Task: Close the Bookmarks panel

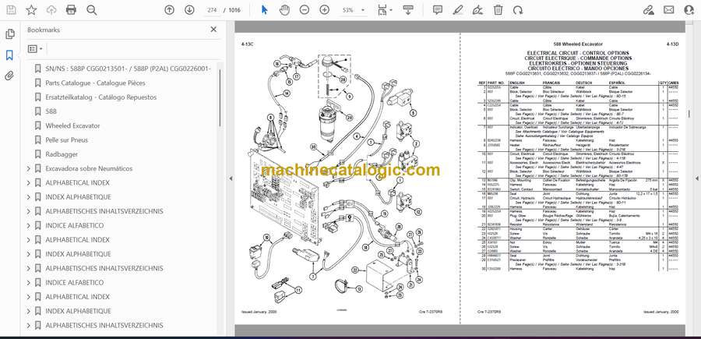Action: (x=213, y=30)
